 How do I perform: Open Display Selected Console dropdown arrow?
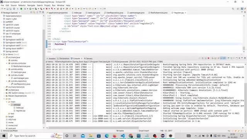[x=234, y=58]
